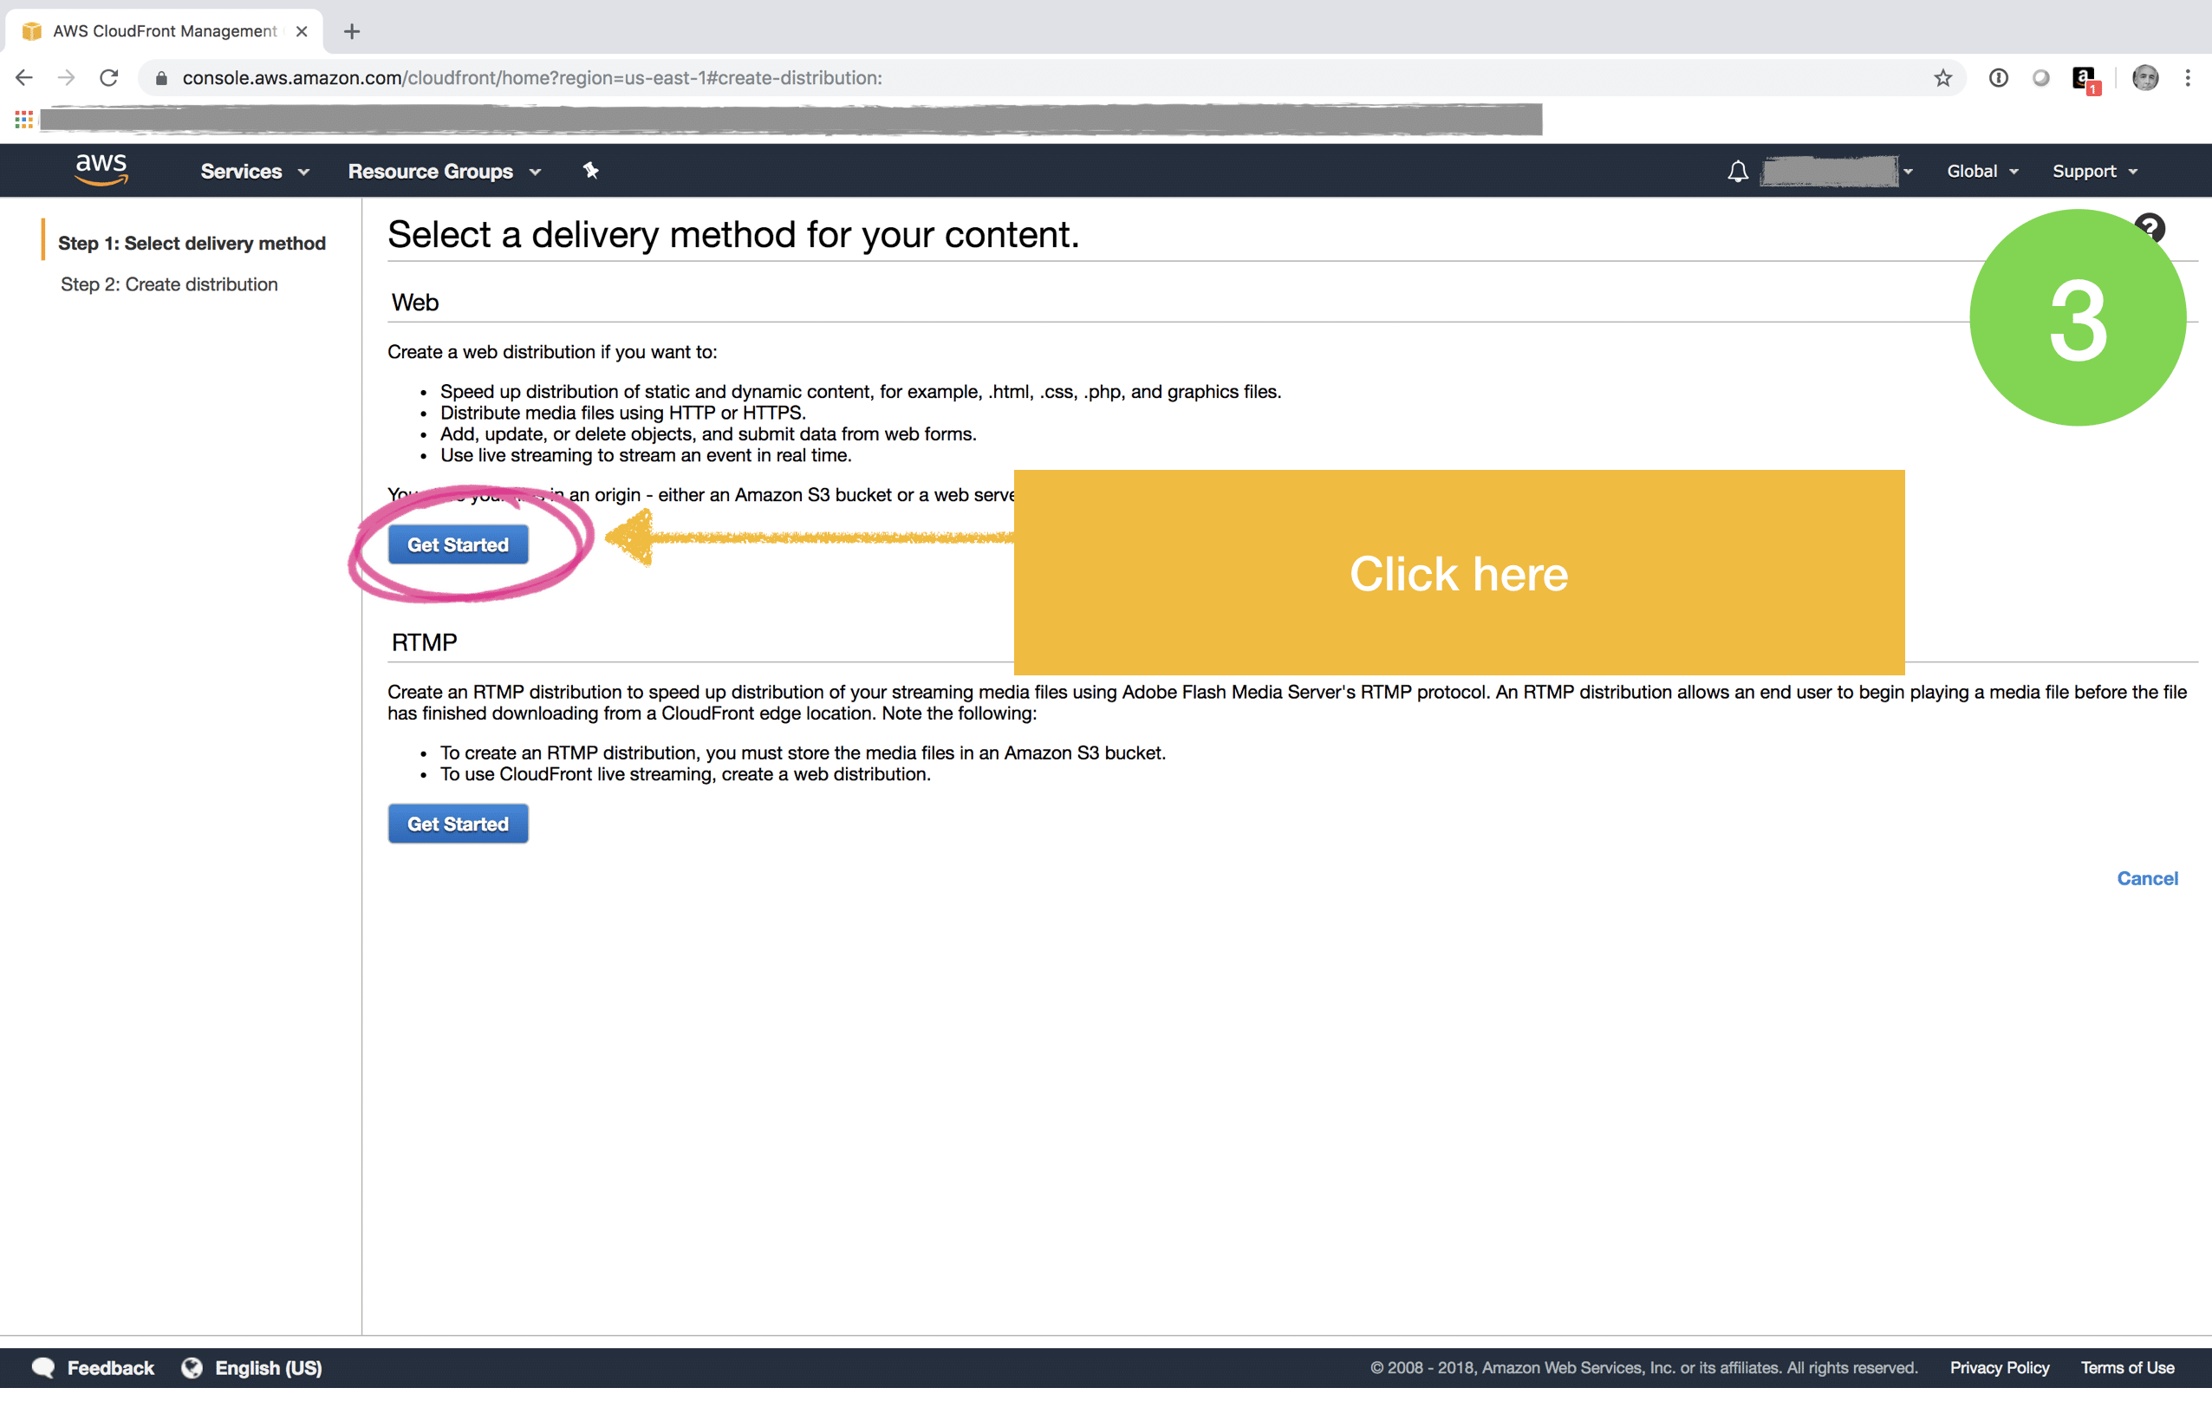Click the Cancel link

pyautogui.click(x=2147, y=878)
